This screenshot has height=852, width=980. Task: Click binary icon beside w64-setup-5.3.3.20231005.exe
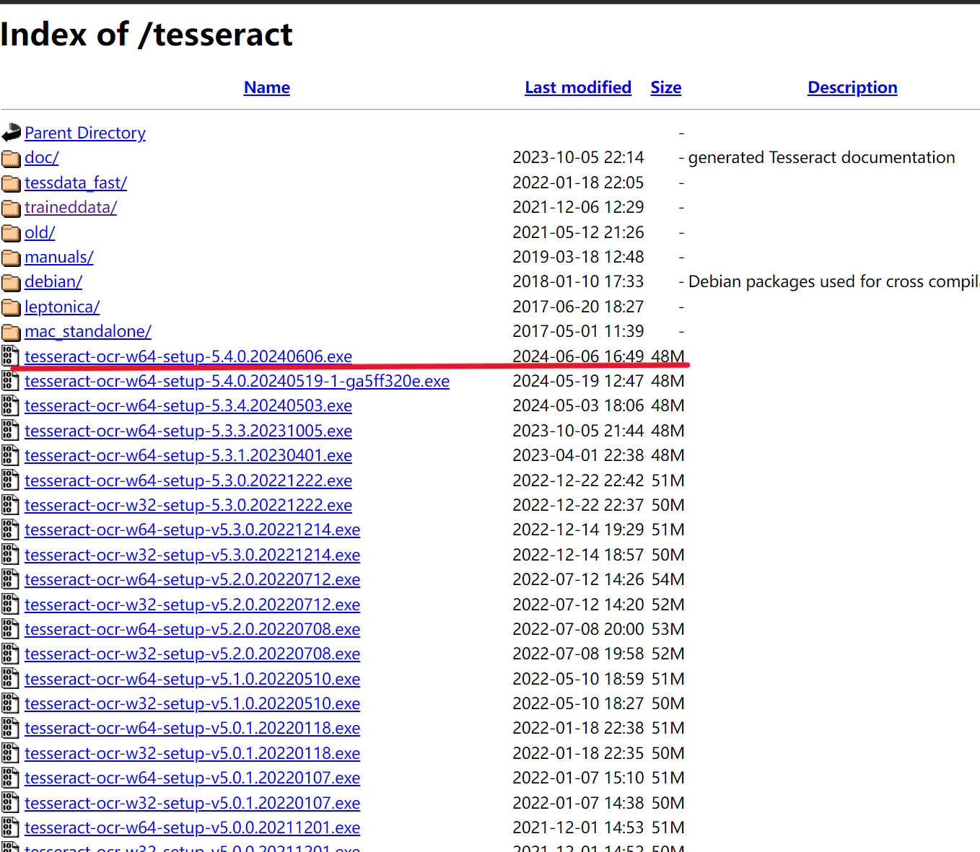click(x=10, y=431)
